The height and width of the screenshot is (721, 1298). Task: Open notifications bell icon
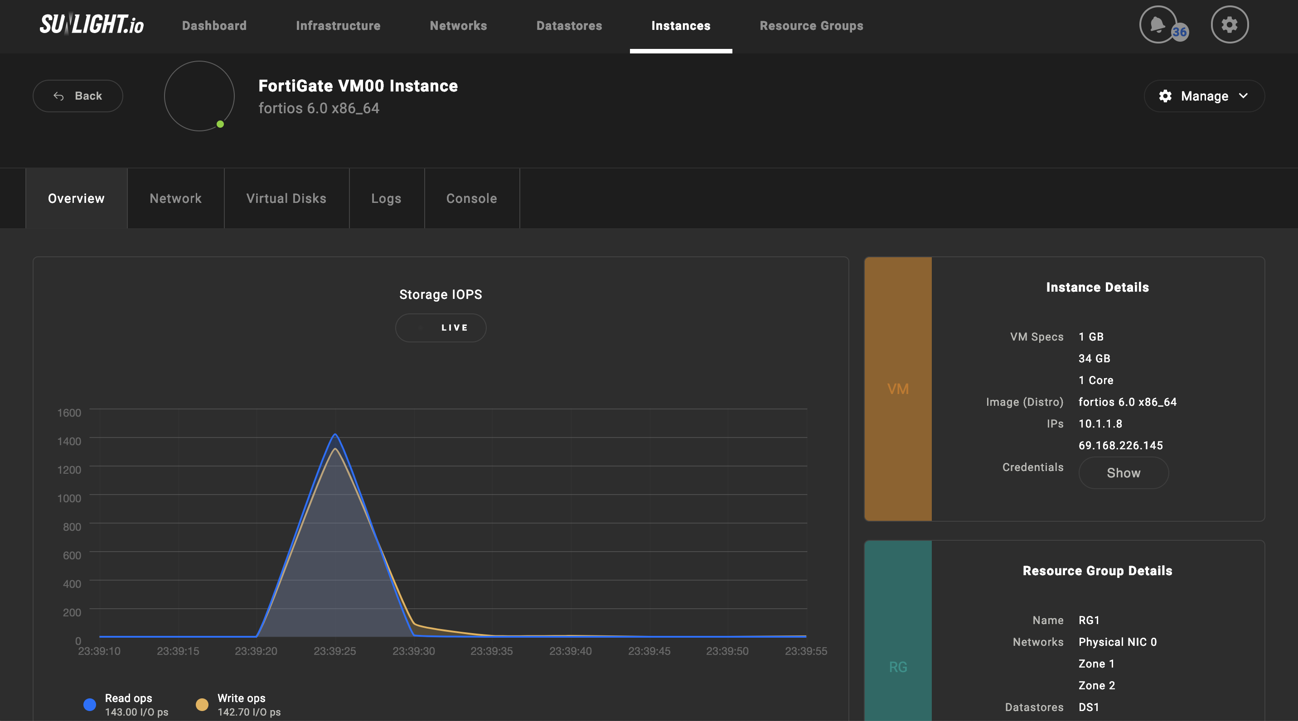click(1158, 24)
